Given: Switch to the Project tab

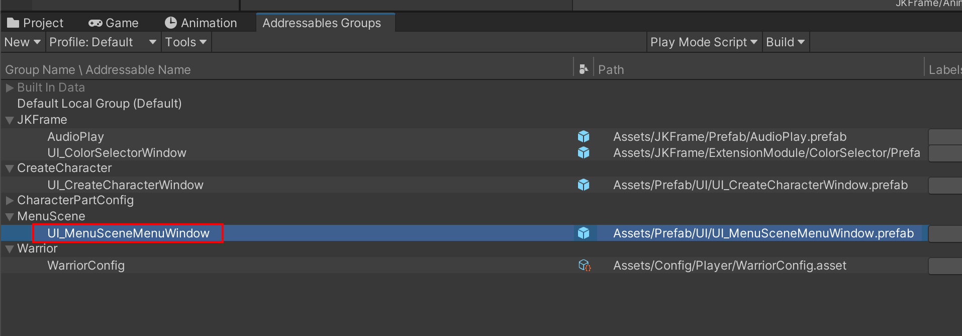Looking at the screenshot, I should [x=35, y=23].
